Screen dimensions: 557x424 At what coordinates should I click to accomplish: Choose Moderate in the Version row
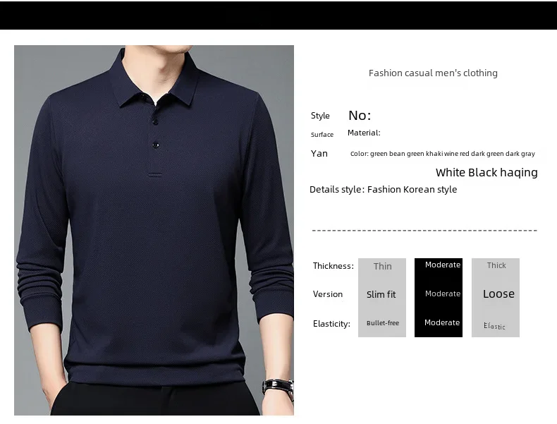[x=443, y=293]
